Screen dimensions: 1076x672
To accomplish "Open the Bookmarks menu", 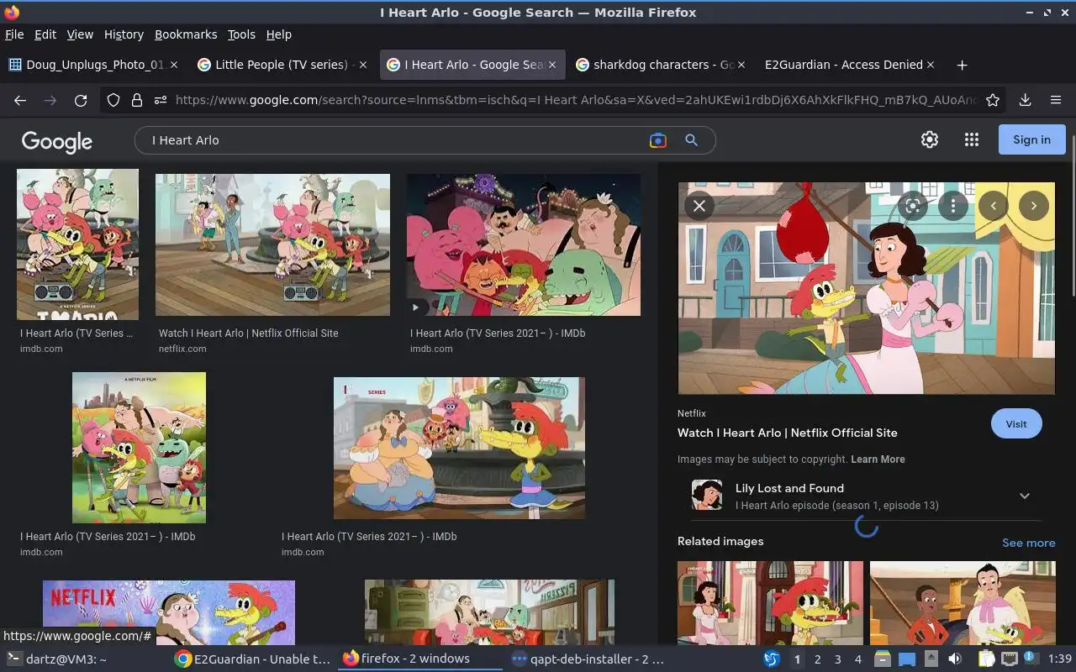I will coord(186,34).
